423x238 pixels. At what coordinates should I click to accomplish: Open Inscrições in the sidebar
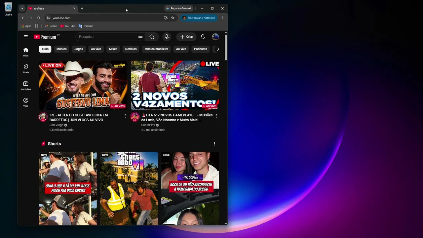[26, 86]
